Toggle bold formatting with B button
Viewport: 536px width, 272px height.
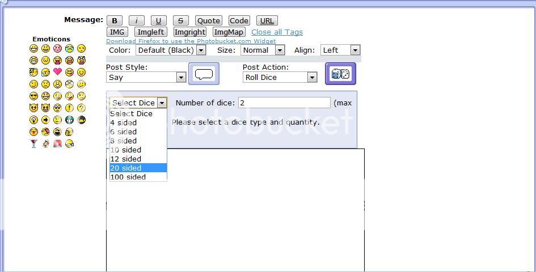click(x=115, y=20)
